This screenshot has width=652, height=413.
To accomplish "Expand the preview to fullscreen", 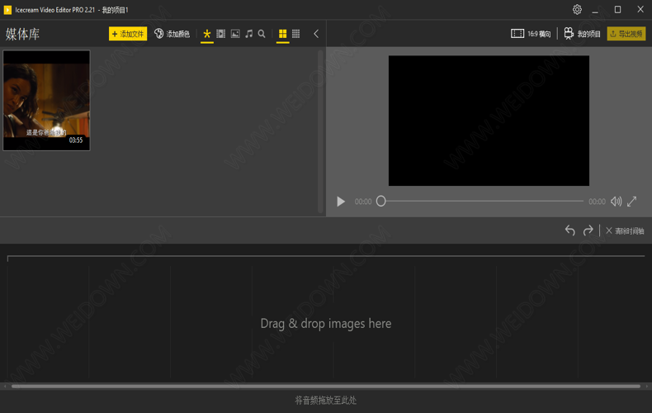I will pos(632,202).
